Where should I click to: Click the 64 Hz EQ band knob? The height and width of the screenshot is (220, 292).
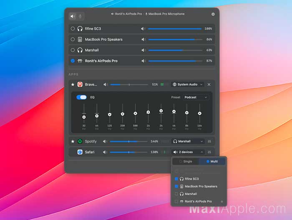(x=97, y=116)
